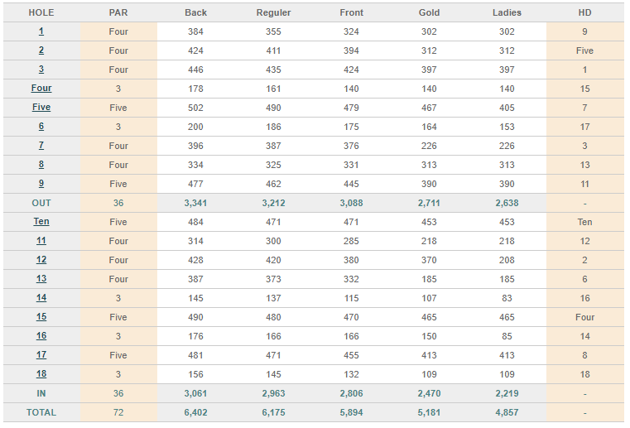Open hole 16 link
The image size is (630, 428).
pyautogui.click(x=41, y=335)
